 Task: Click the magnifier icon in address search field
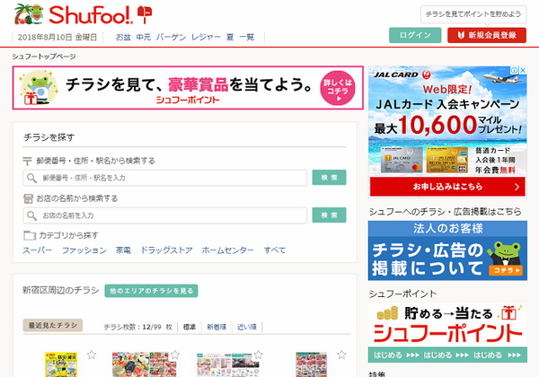31,178
